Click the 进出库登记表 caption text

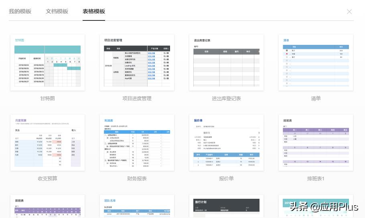(x=226, y=99)
